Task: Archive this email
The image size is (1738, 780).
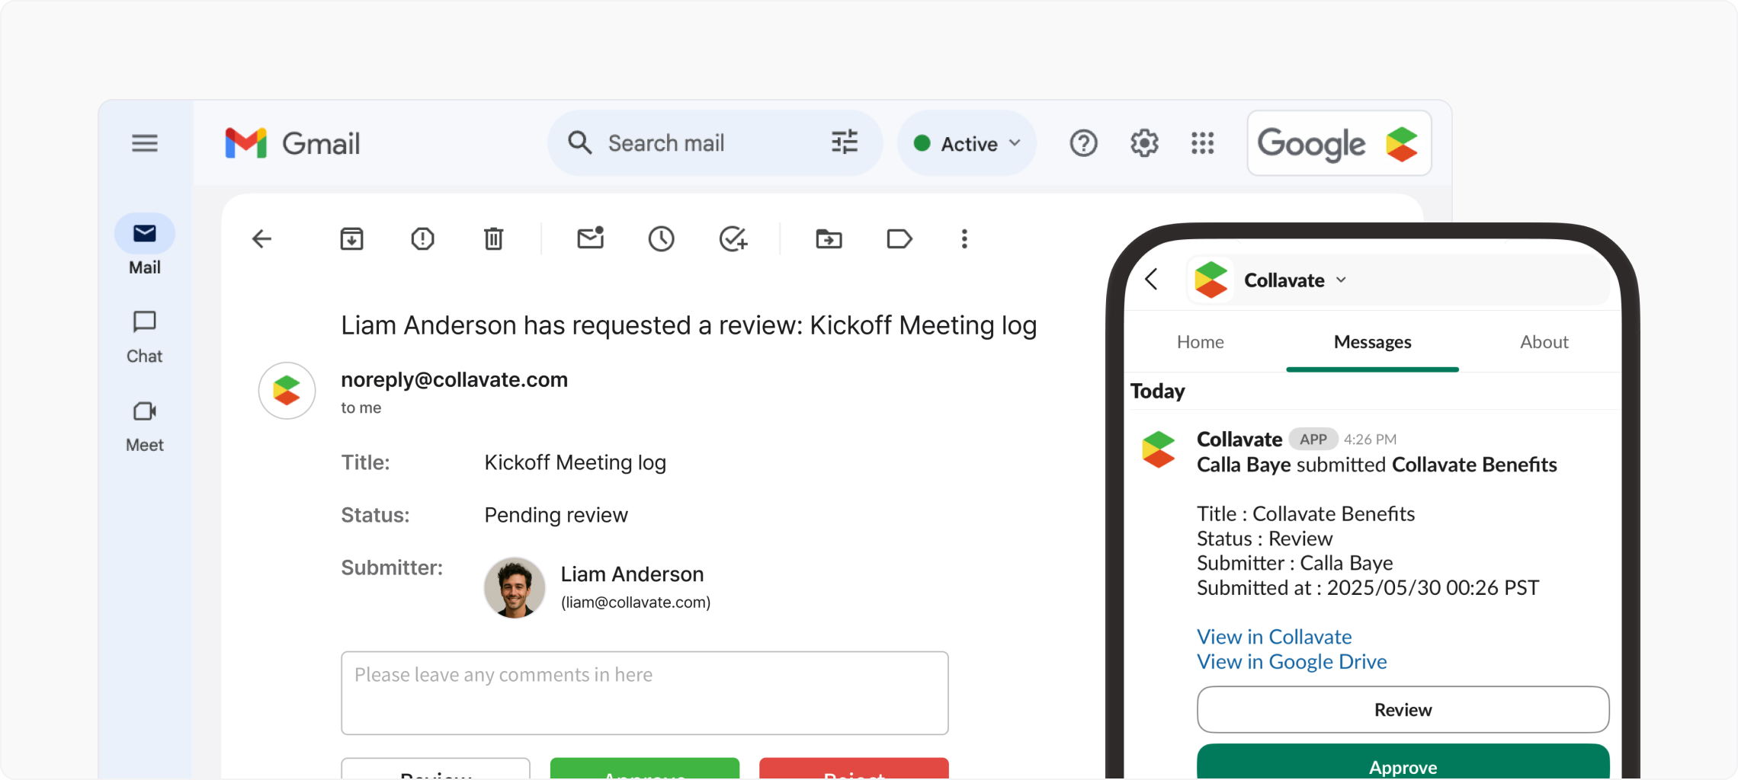Action: click(351, 239)
